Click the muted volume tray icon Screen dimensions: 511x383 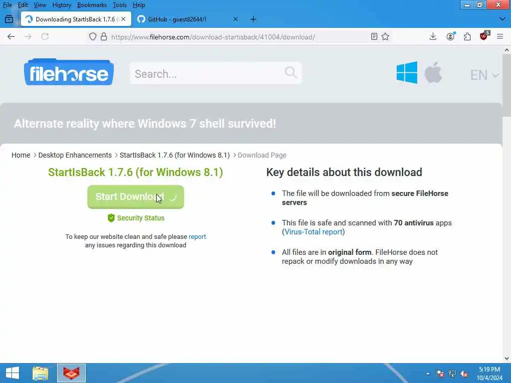point(464,374)
